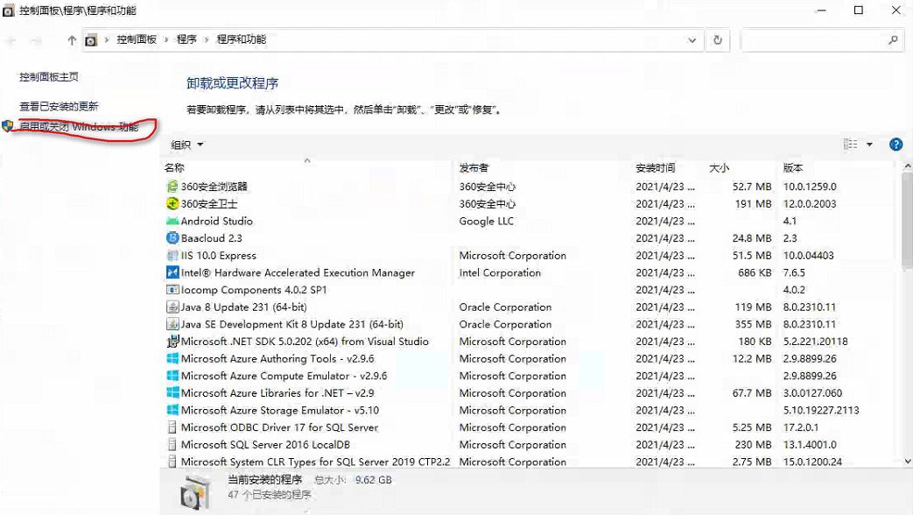Viewport: 913px width, 515px height.
Task: Click the Google LLC publisher cell
Action: [x=486, y=221]
